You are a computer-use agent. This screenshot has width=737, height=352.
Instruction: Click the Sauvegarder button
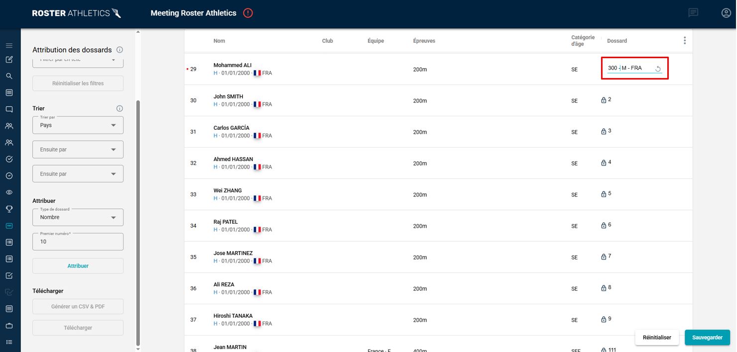707,337
